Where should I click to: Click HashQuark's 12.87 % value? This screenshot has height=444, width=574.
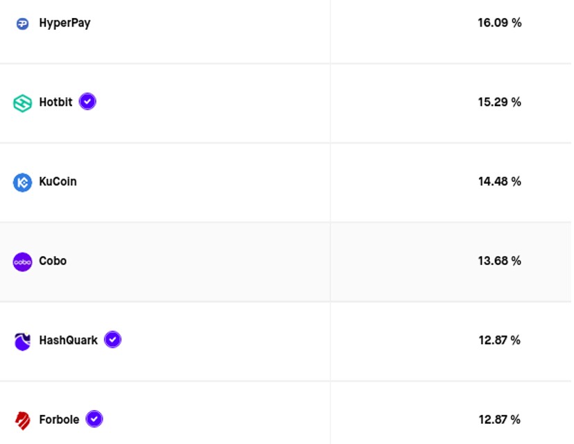point(499,341)
